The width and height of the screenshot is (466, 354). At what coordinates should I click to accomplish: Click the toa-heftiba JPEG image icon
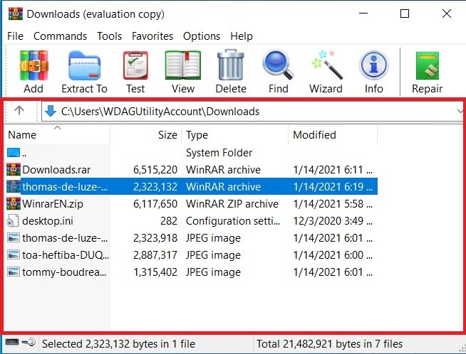[x=14, y=255]
